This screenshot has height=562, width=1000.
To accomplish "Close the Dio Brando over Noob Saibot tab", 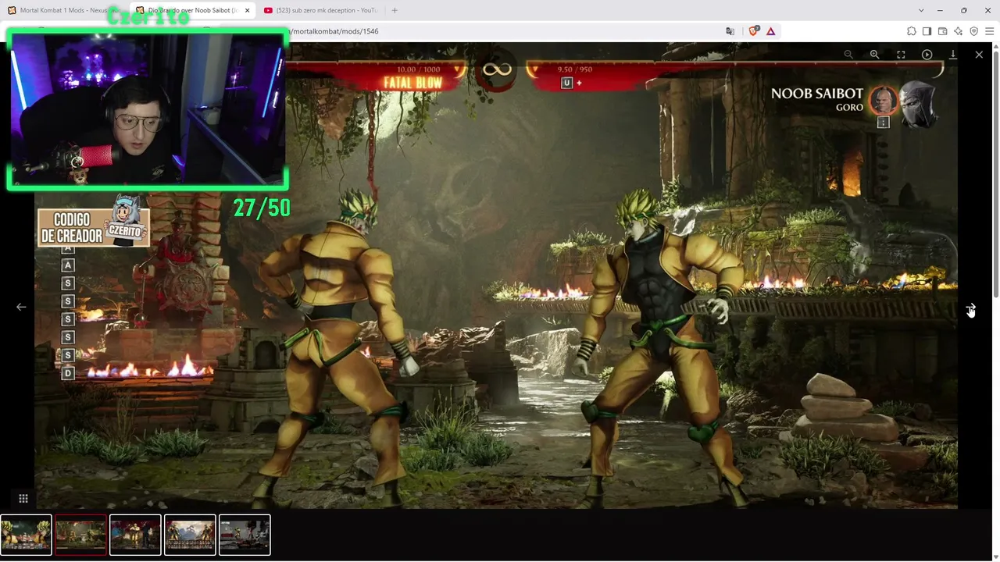I will 247,10.
